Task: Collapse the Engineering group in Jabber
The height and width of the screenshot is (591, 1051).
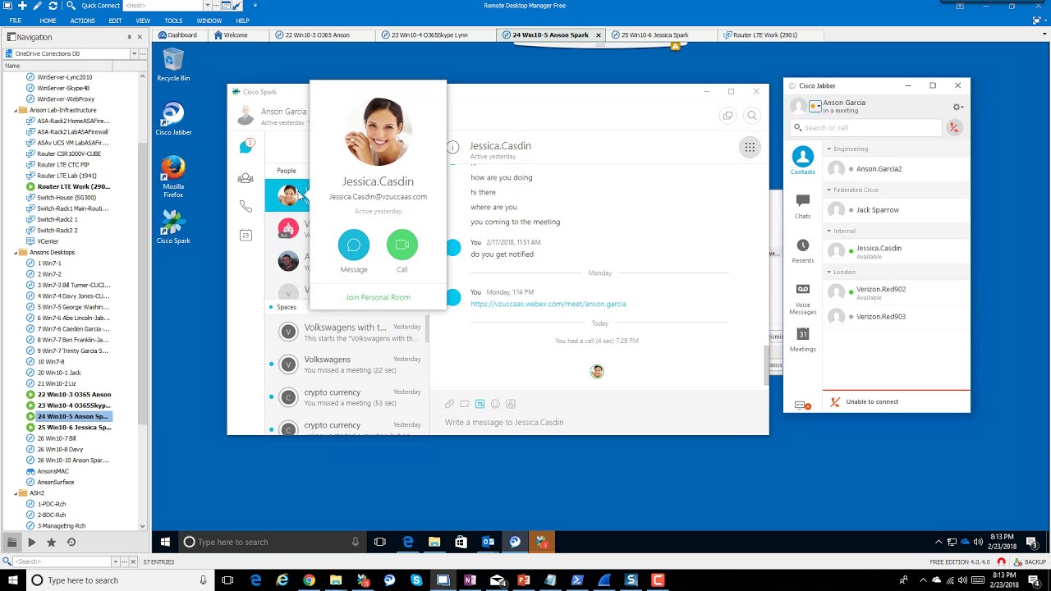Action: (x=828, y=149)
